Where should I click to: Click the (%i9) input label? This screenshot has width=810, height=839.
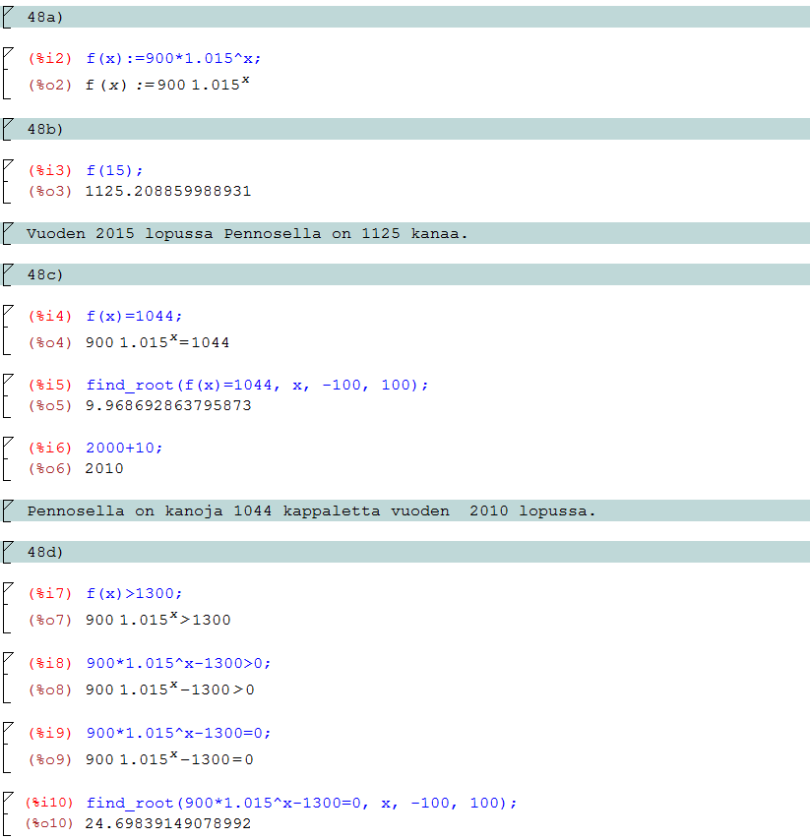point(50,733)
